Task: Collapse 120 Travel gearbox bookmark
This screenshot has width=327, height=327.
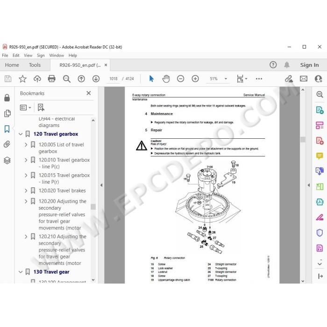Action: (21, 134)
